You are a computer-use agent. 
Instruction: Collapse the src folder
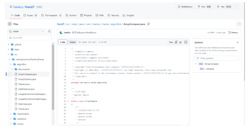[9, 54]
